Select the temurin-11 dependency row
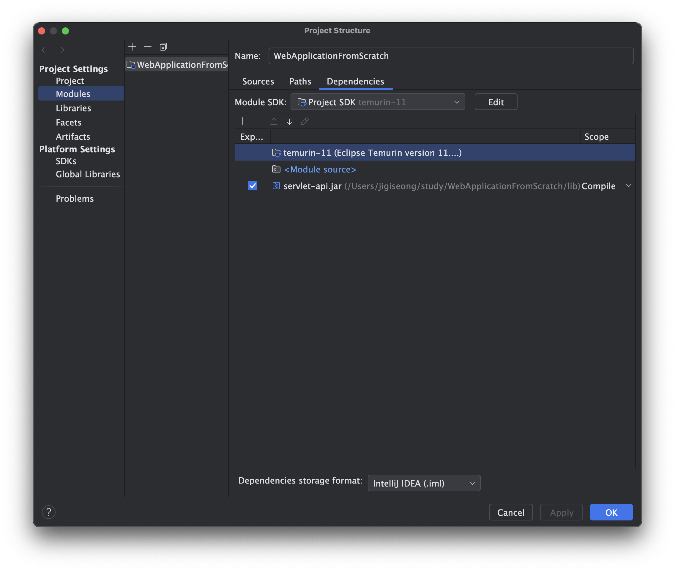Image resolution: width=675 pixels, height=571 pixels. 435,153
